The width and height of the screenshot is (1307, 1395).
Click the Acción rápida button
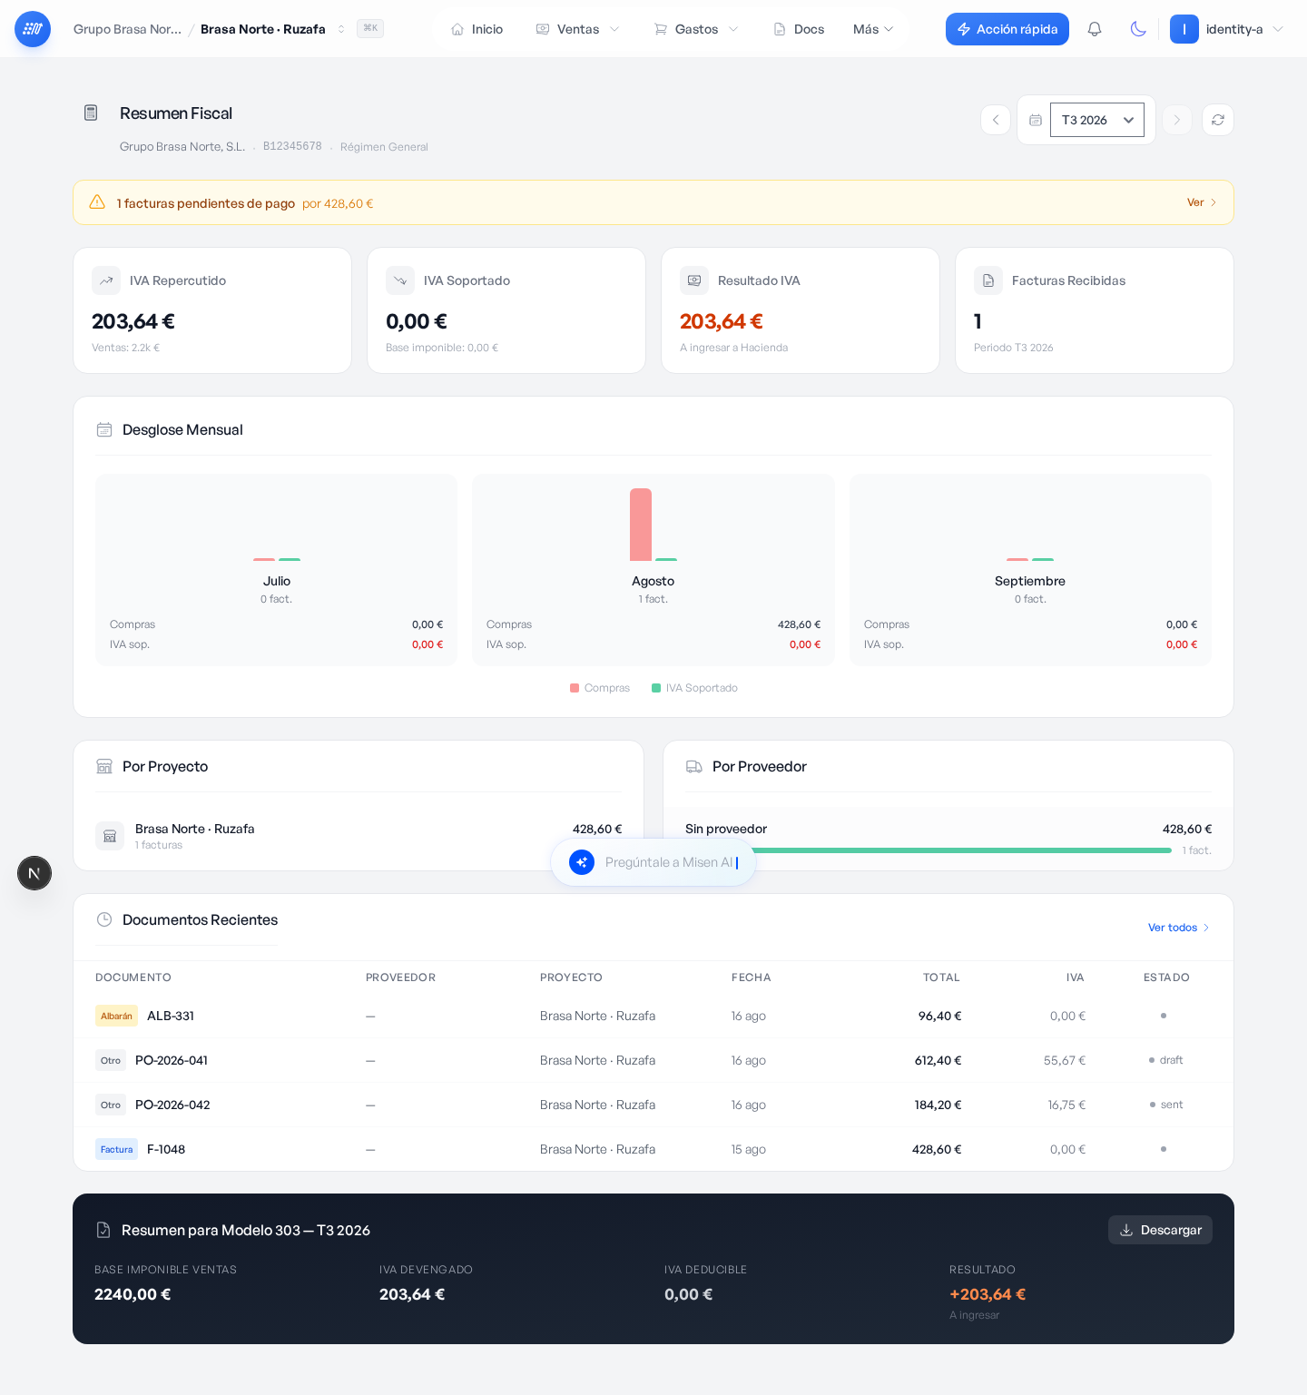point(1007,29)
